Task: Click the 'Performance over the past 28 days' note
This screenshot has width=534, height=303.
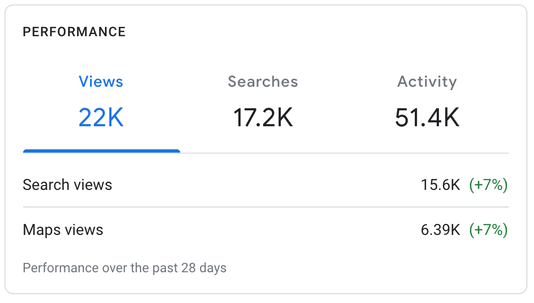Action: point(125,268)
